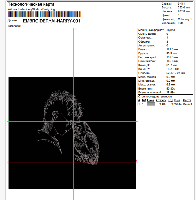Viewport: 196px width, 200px height.
Task: Click the 'Имя' column header
Action: tap(177, 101)
